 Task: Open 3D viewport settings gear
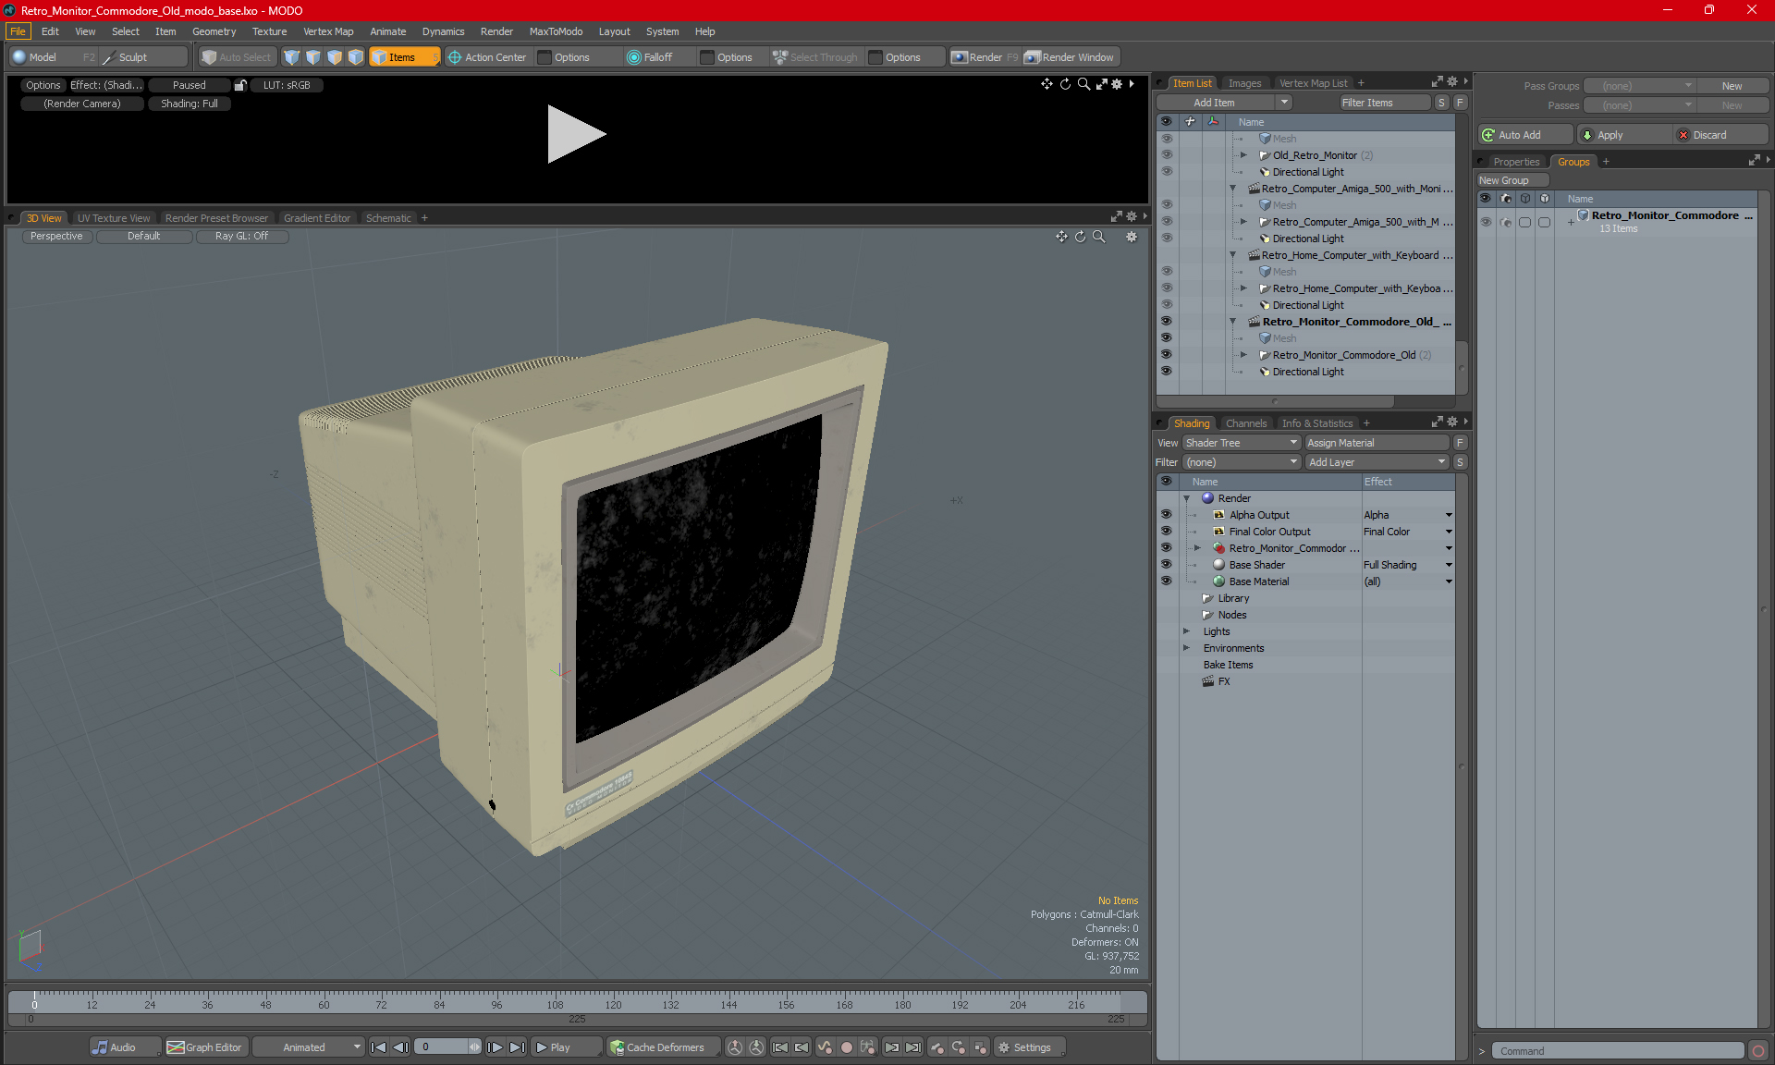point(1131,237)
